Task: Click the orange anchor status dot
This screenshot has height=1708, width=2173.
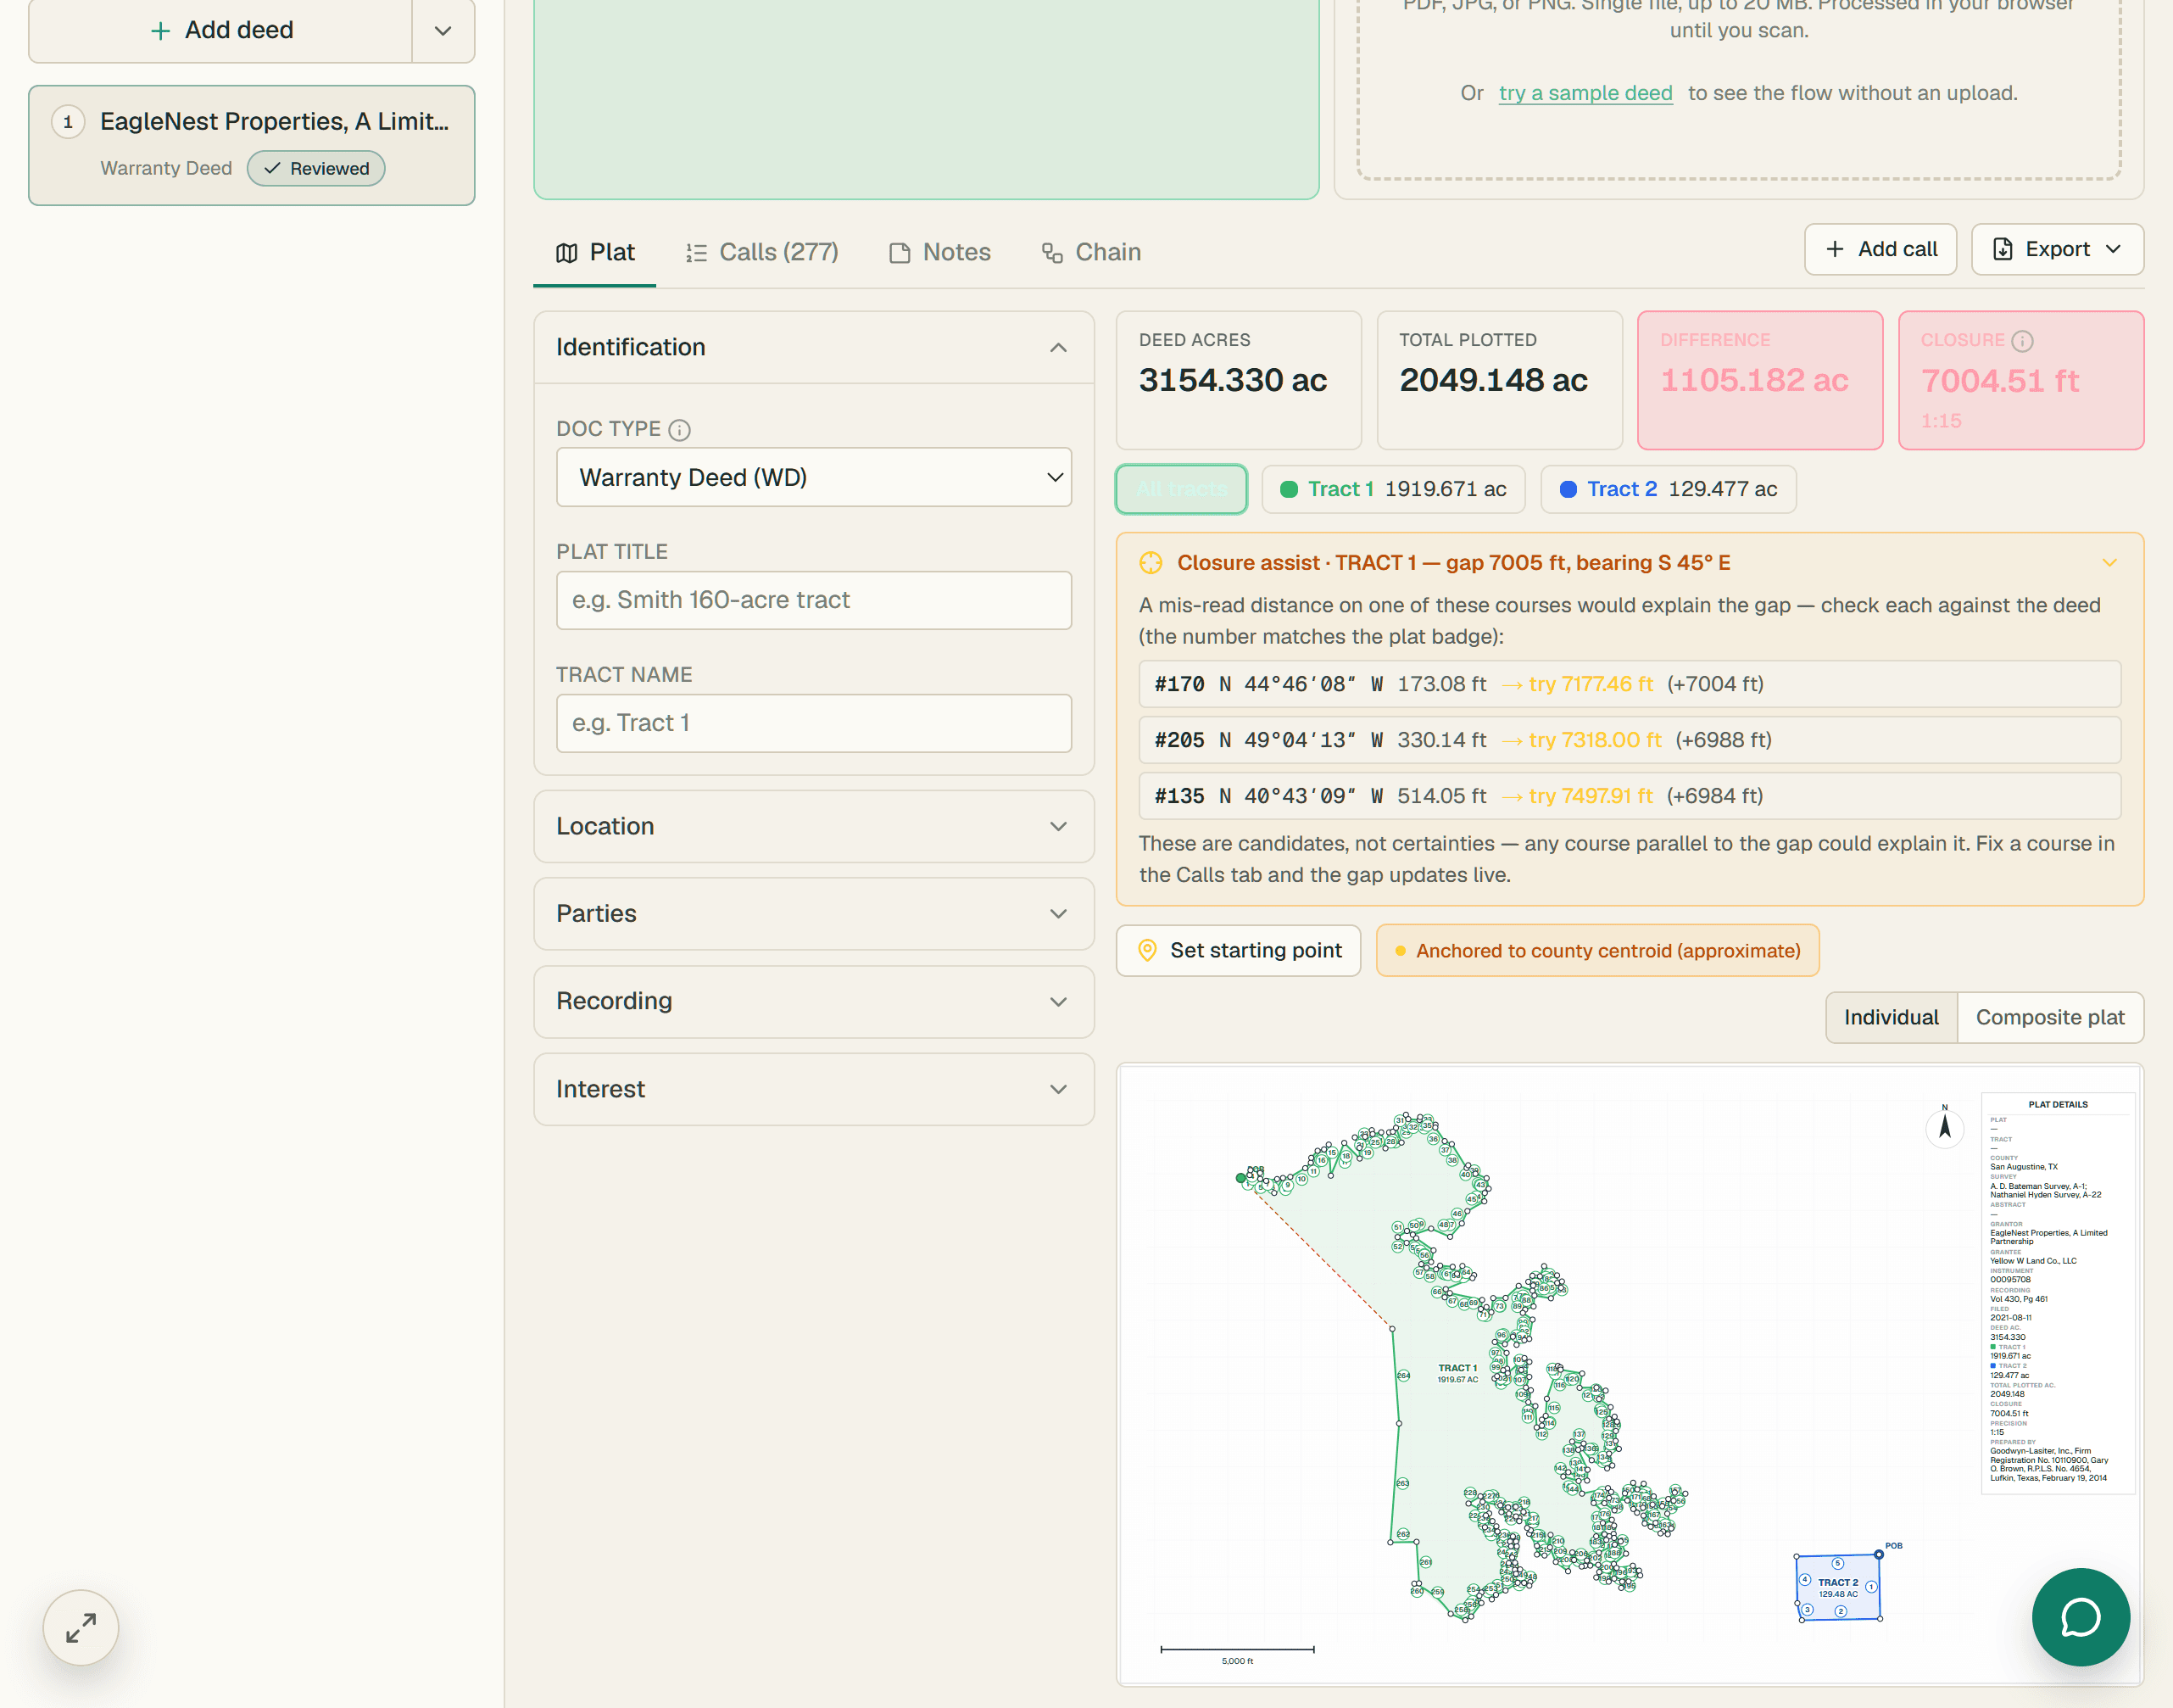Action: [x=1401, y=951]
